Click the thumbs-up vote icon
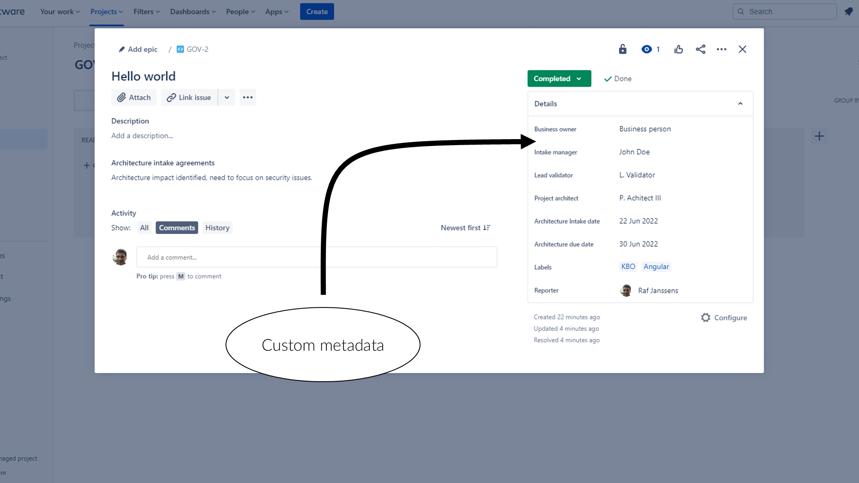859x483 pixels. point(679,49)
